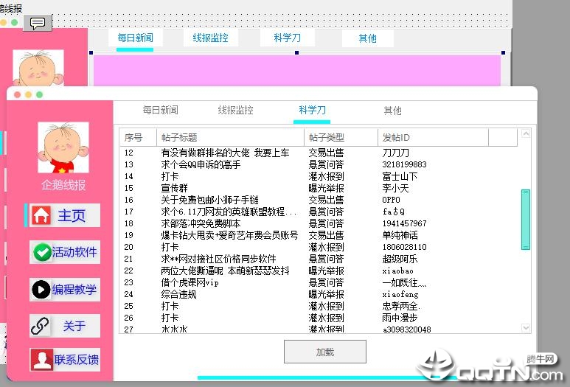Click the cartoon baby avatar in front window
The image size is (570, 387).
coord(63,147)
